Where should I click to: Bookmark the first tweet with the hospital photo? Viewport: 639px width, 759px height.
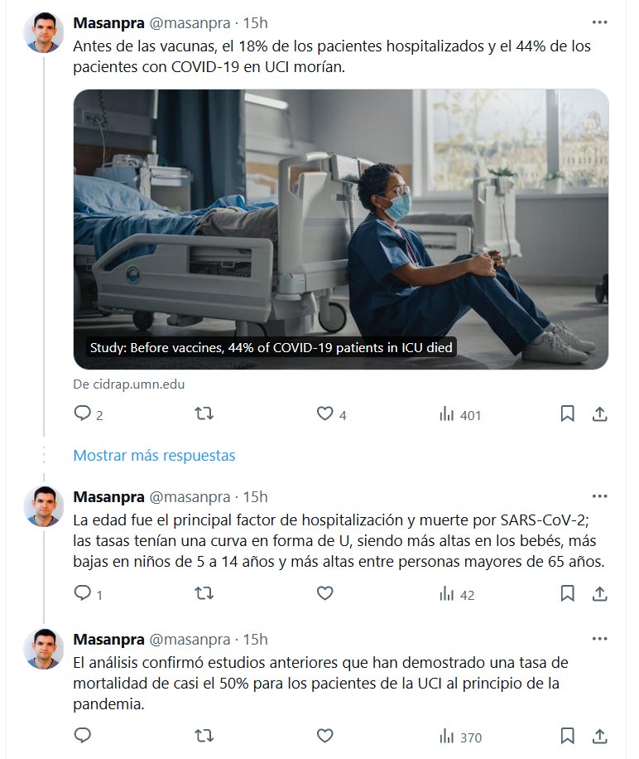point(567,413)
